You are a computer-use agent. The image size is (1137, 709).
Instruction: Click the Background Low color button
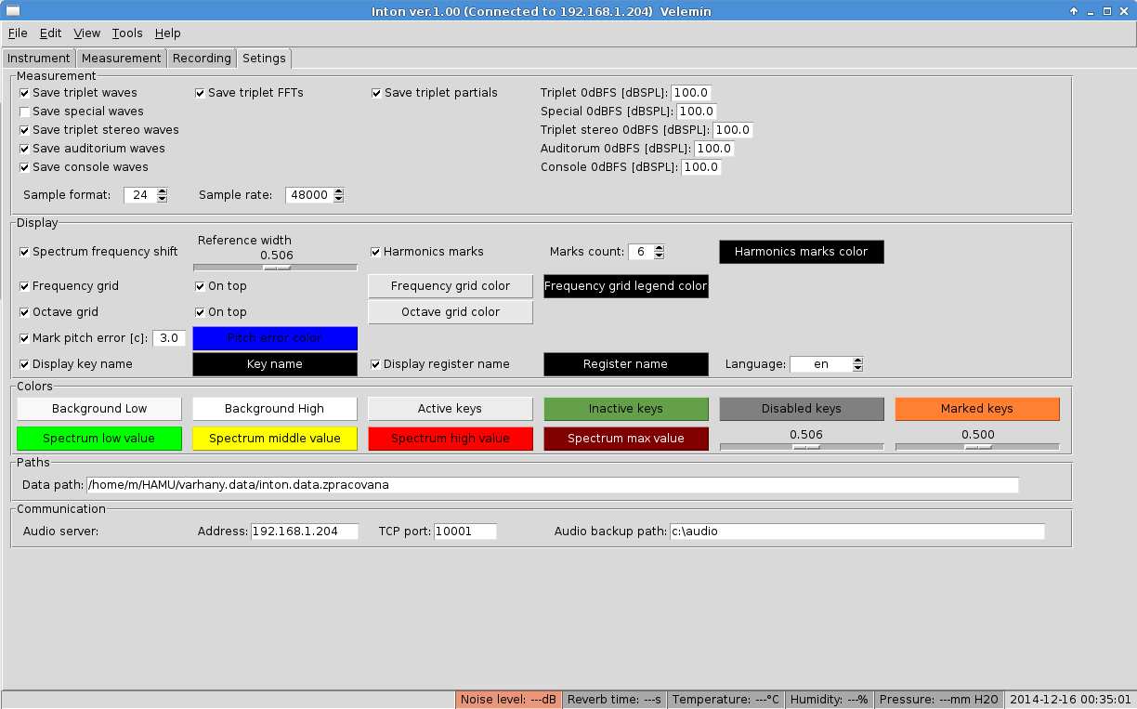(x=99, y=409)
